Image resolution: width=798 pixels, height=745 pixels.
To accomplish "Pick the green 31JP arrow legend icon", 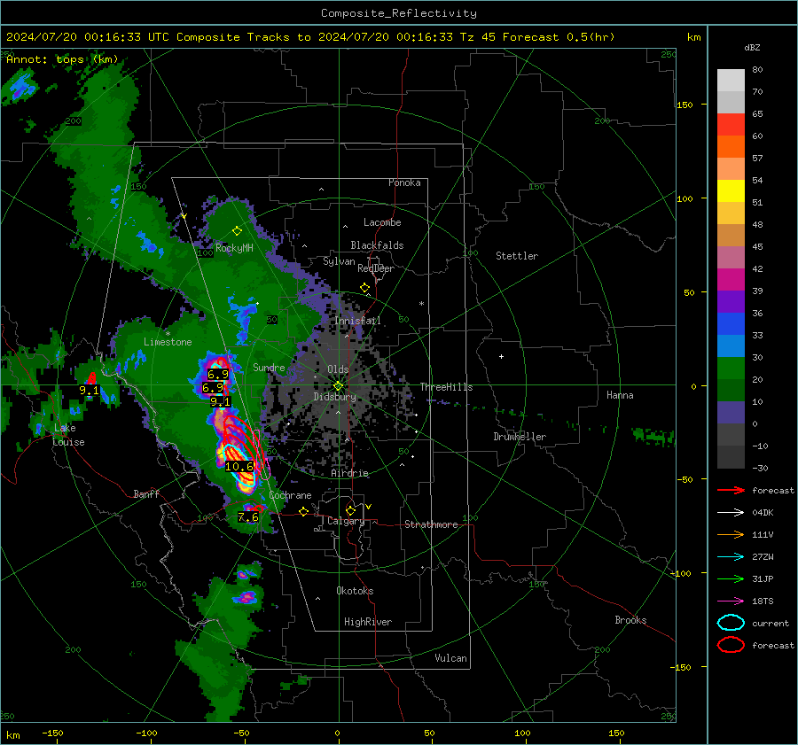I will coord(731,578).
